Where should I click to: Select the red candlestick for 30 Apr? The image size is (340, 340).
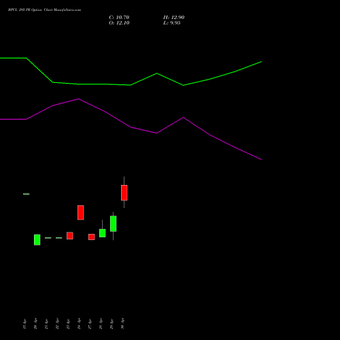click(x=124, y=192)
